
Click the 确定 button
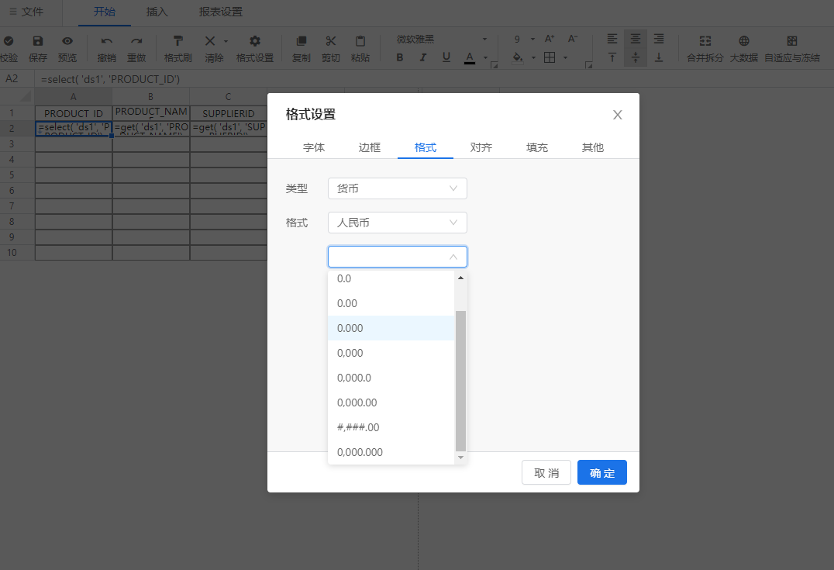(602, 472)
